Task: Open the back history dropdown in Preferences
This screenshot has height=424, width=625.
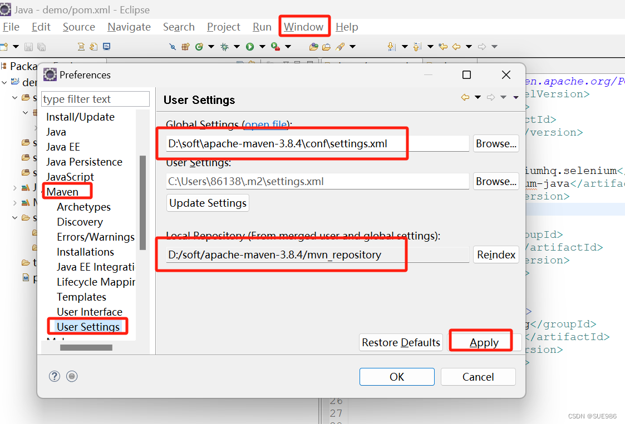Action: coord(477,97)
